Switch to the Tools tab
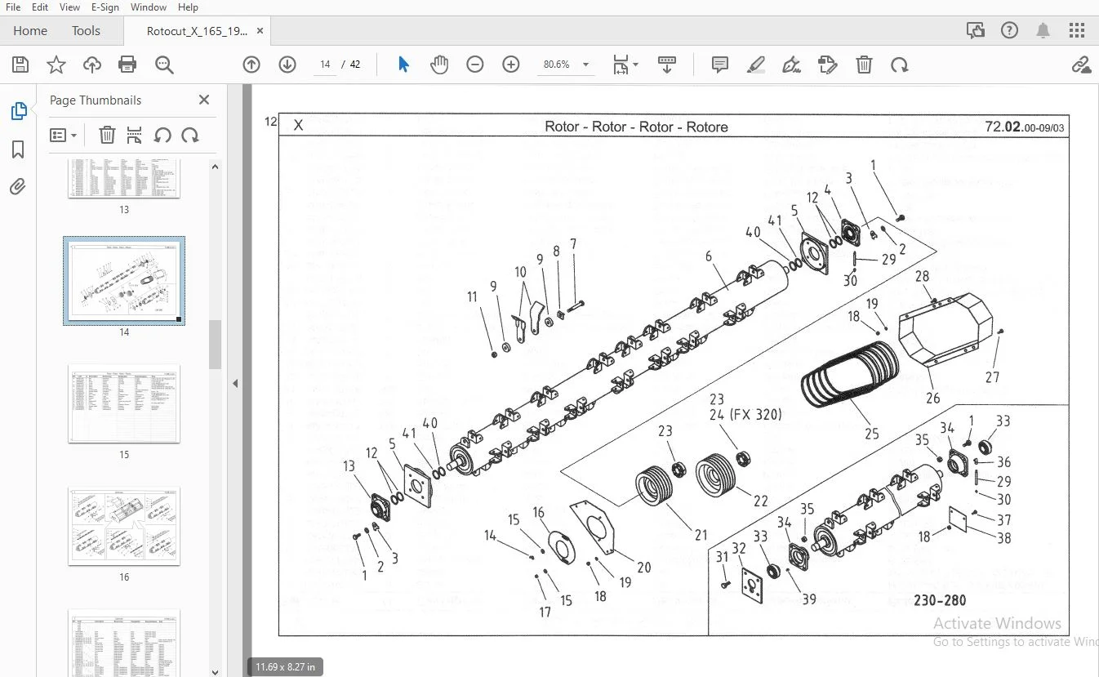The width and height of the screenshot is (1099, 677). click(86, 31)
